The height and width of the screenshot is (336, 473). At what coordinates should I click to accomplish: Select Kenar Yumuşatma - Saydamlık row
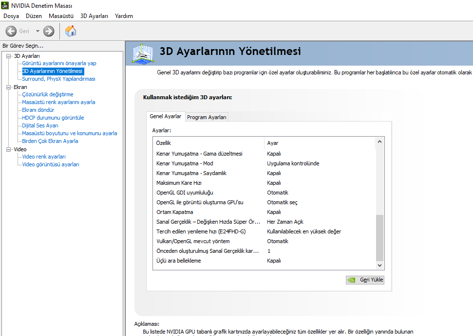265,173
